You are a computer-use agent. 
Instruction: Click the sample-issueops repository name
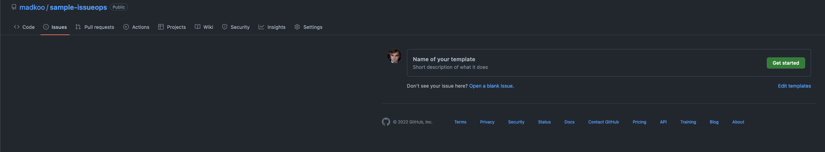pos(78,7)
